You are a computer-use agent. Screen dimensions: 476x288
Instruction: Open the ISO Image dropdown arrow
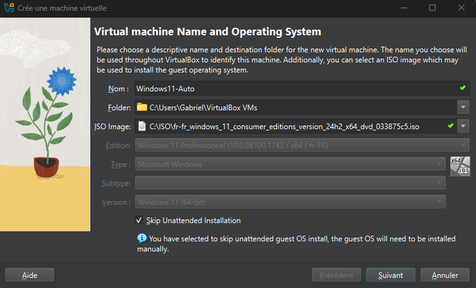pos(463,126)
